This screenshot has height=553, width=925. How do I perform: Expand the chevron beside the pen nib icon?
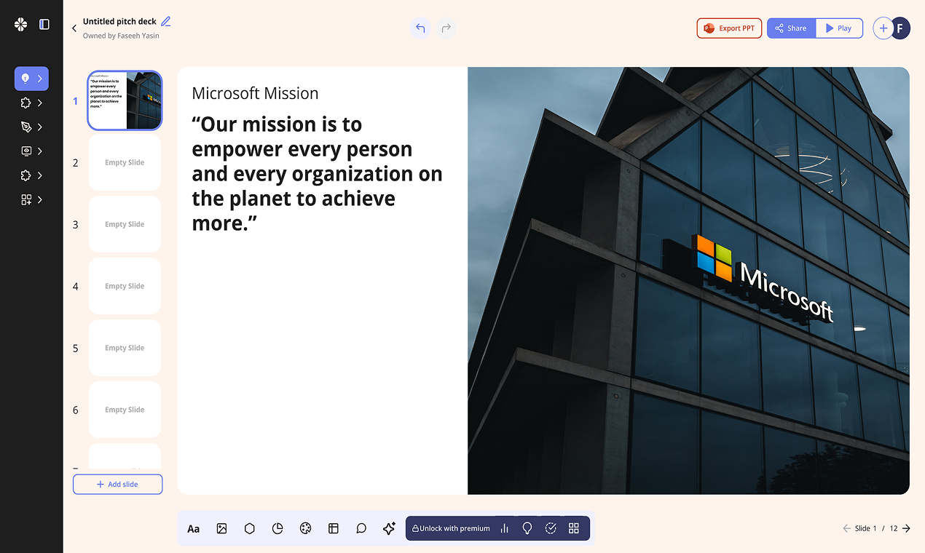(40, 127)
